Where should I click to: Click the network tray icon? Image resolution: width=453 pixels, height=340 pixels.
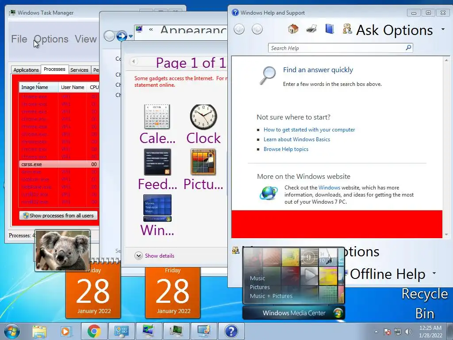(x=398, y=332)
